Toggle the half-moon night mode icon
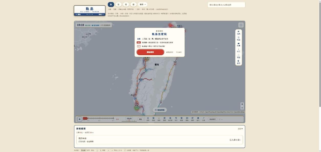This screenshot has height=152, width=321. pyautogui.click(x=239, y=62)
